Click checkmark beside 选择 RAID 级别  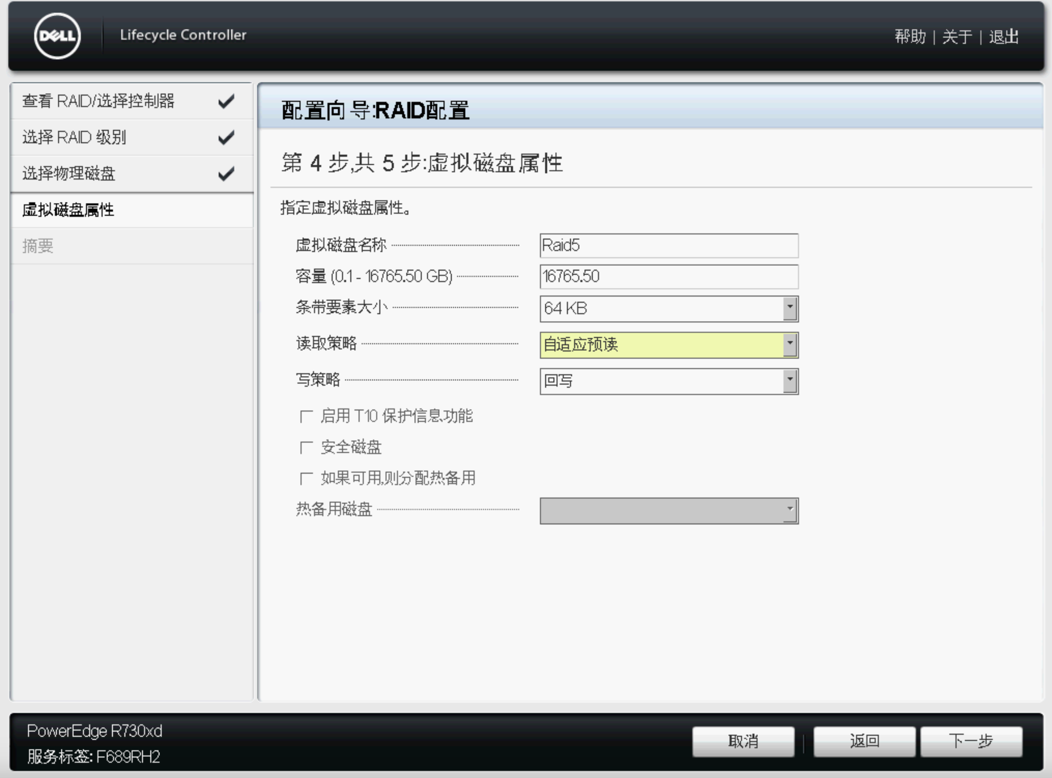click(x=226, y=137)
